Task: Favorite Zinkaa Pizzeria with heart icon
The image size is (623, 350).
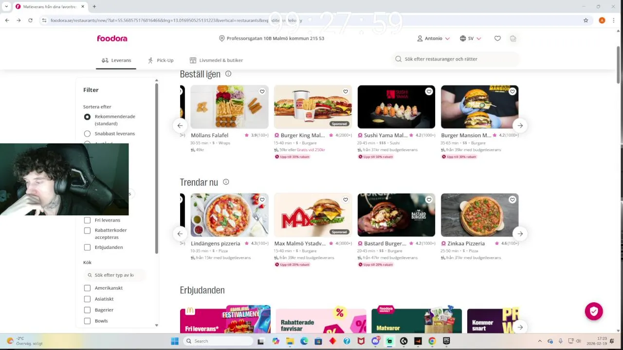Action: (x=513, y=199)
